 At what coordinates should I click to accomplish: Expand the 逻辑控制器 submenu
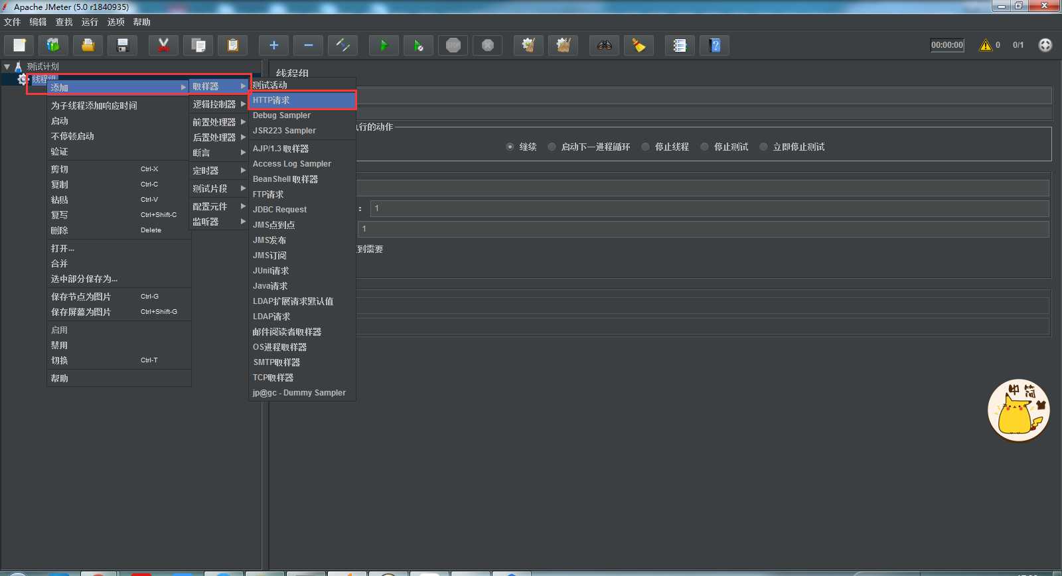tap(219, 104)
